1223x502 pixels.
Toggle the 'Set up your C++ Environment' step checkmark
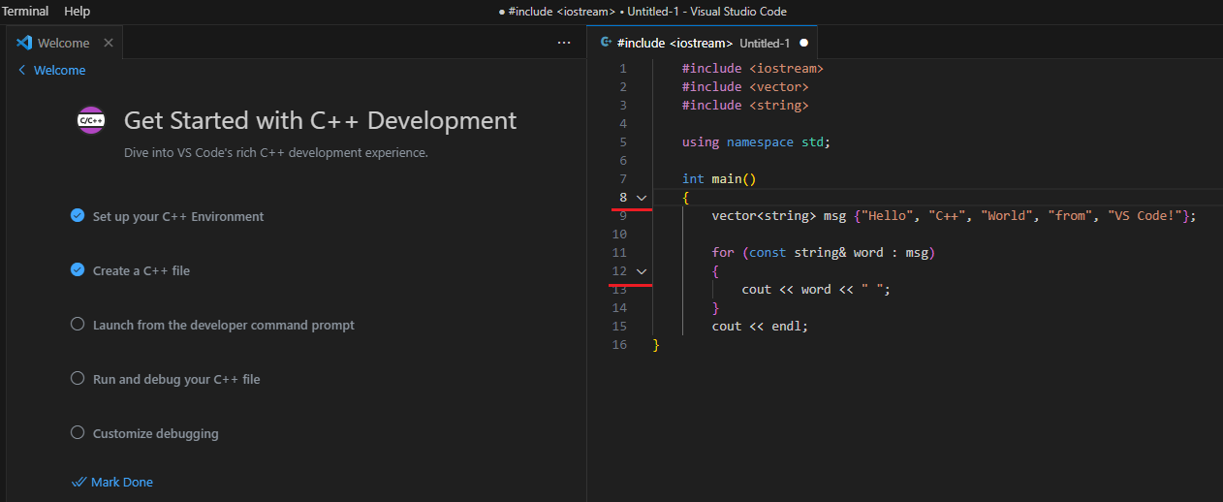(x=78, y=216)
